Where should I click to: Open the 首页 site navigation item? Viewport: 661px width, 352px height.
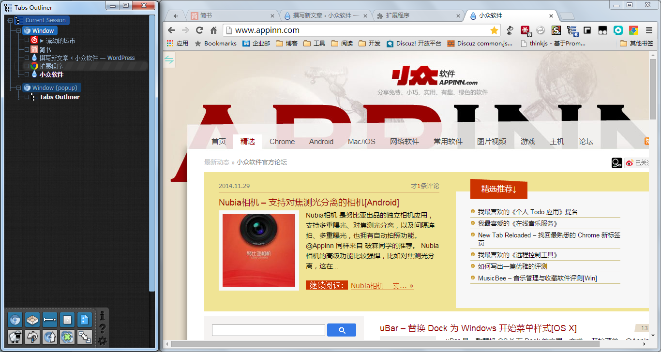pos(219,141)
